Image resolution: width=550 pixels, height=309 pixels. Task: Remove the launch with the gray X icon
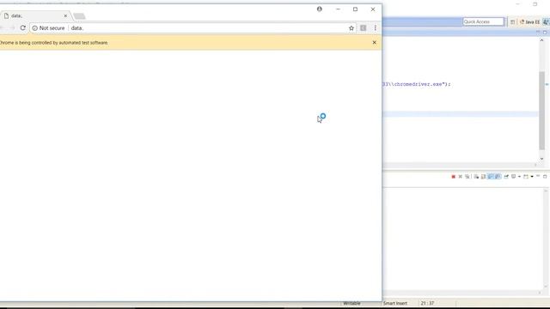(461, 177)
